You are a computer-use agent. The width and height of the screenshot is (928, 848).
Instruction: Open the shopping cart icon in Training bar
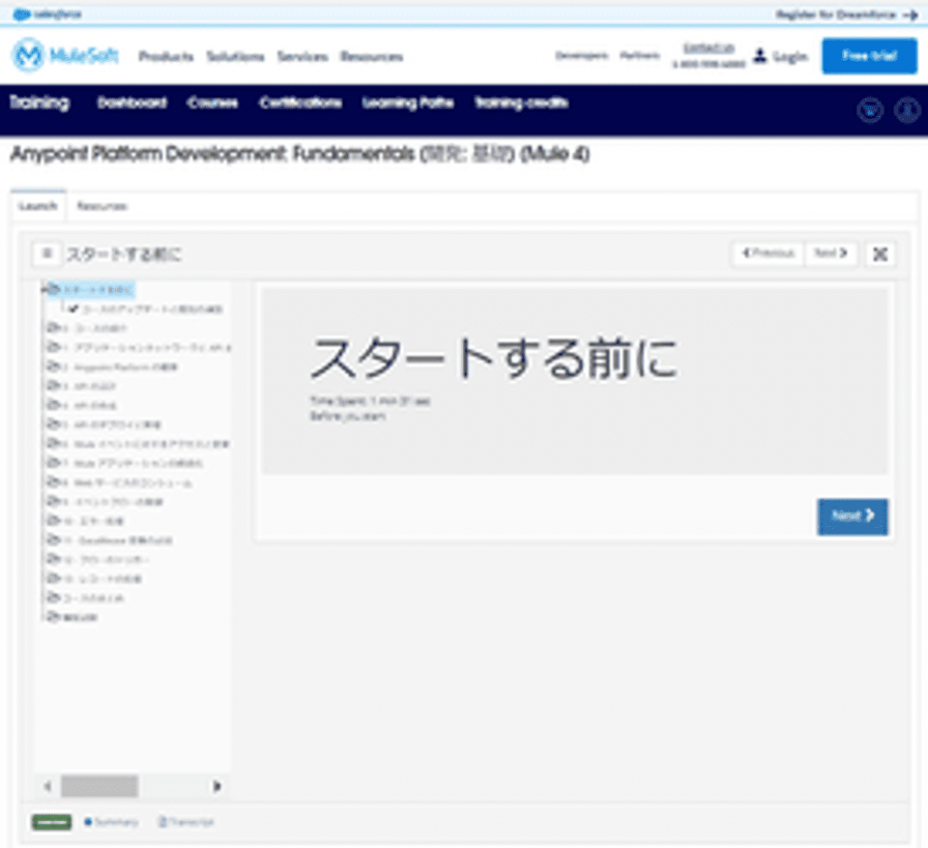(x=870, y=111)
